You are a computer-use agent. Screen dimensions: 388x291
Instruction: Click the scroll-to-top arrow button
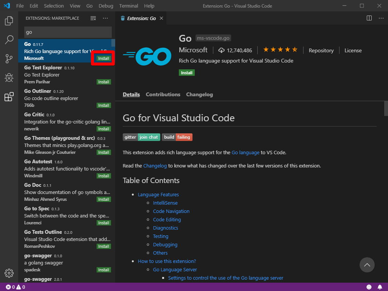click(x=367, y=265)
